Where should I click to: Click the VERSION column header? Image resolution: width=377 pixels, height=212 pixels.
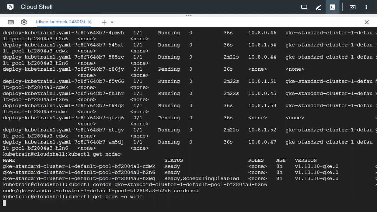(306, 160)
